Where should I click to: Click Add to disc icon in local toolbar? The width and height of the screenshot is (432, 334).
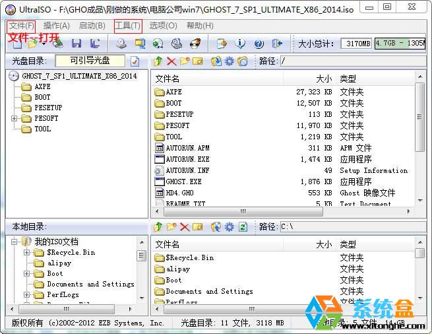point(216,226)
